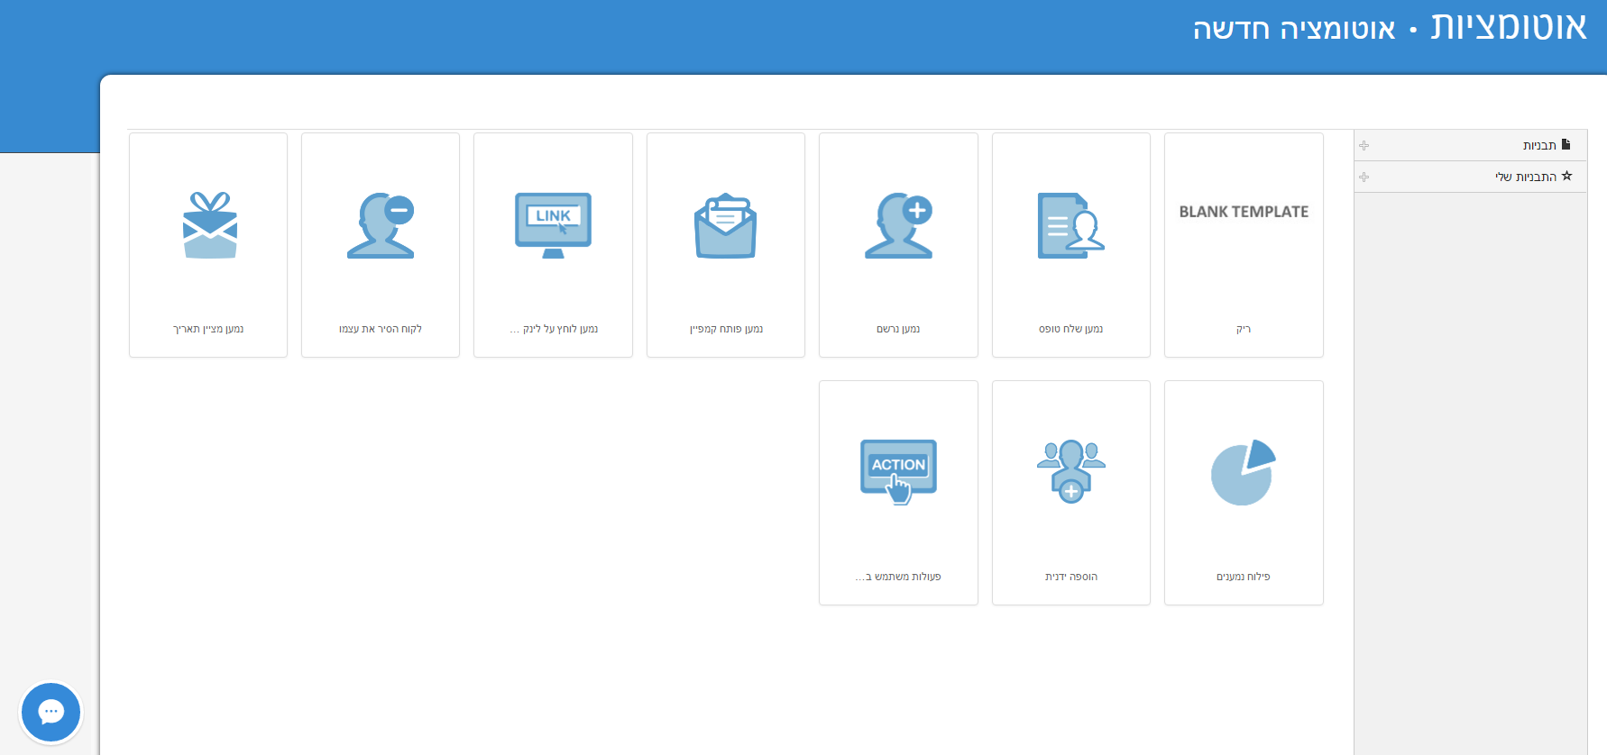
Task: Select the user-with-plus subscriber icon
Action: tap(898, 225)
